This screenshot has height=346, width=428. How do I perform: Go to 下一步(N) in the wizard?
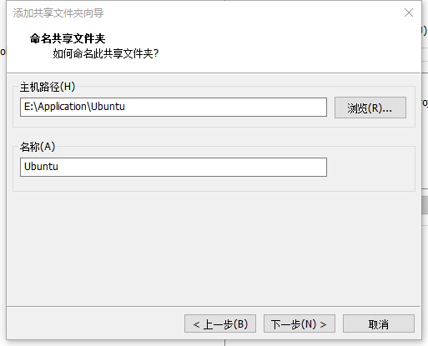(x=300, y=323)
